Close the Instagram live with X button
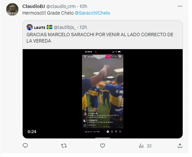The image size is (192, 157). [120, 57]
